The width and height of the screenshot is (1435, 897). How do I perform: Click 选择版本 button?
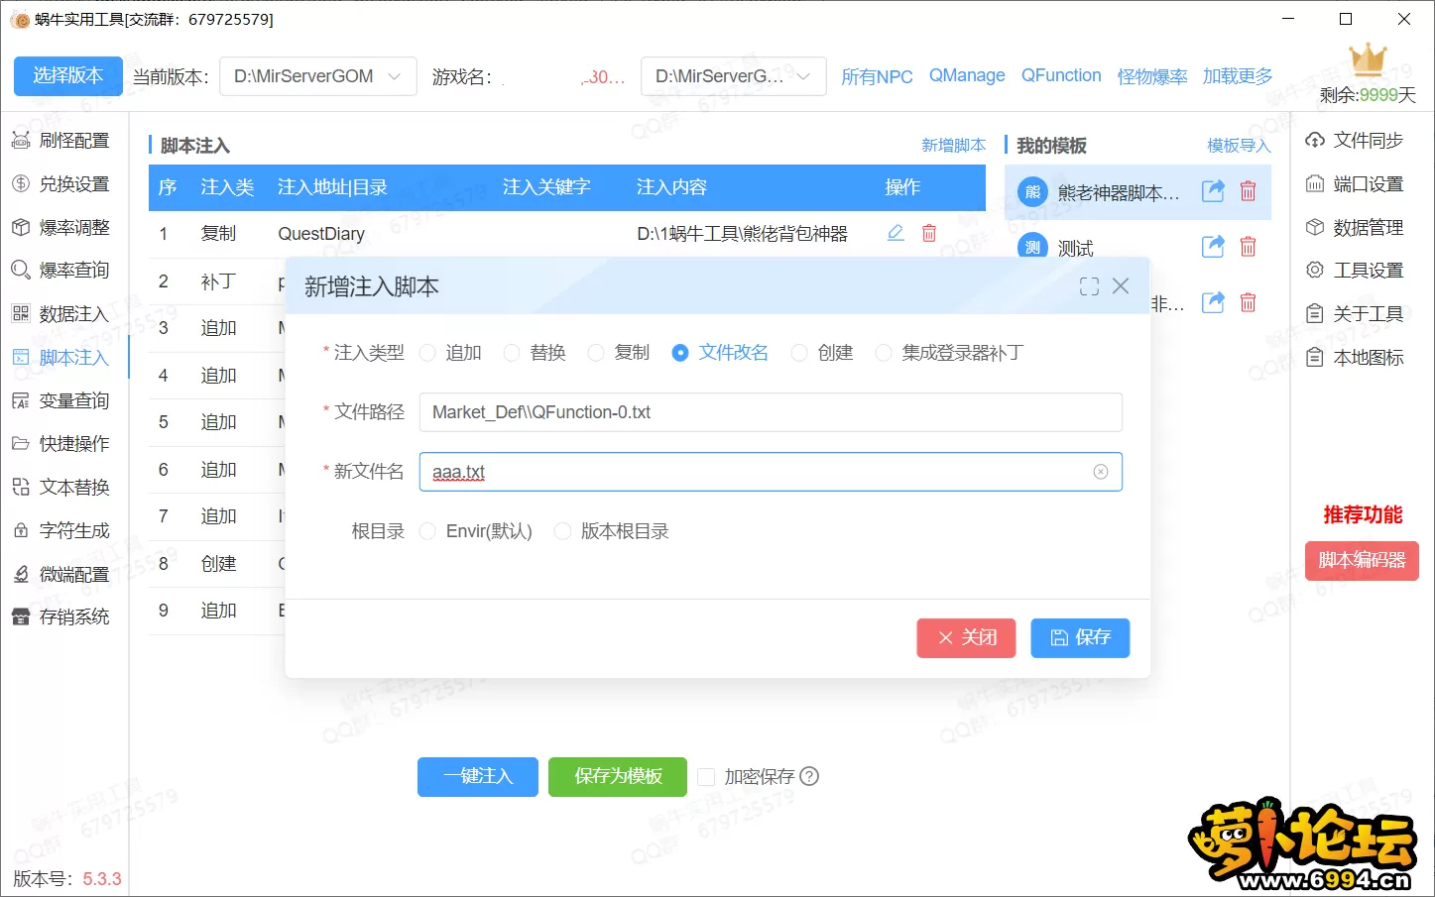pyautogui.click(x=68, y=76)
